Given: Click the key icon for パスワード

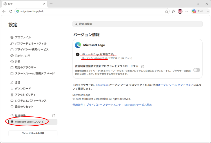Looking at the screenshot, I should point(12,43).
